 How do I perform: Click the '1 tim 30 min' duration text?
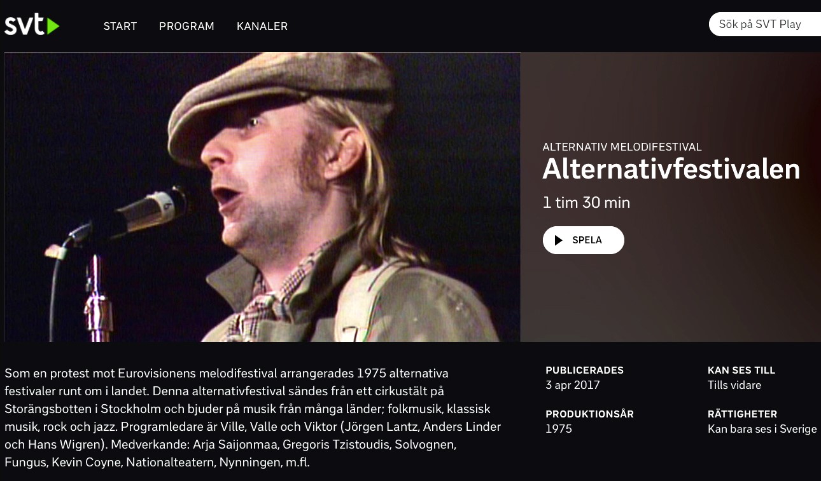tap(586, 203)
